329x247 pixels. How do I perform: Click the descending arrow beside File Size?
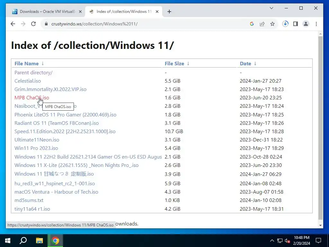point(188,64)
